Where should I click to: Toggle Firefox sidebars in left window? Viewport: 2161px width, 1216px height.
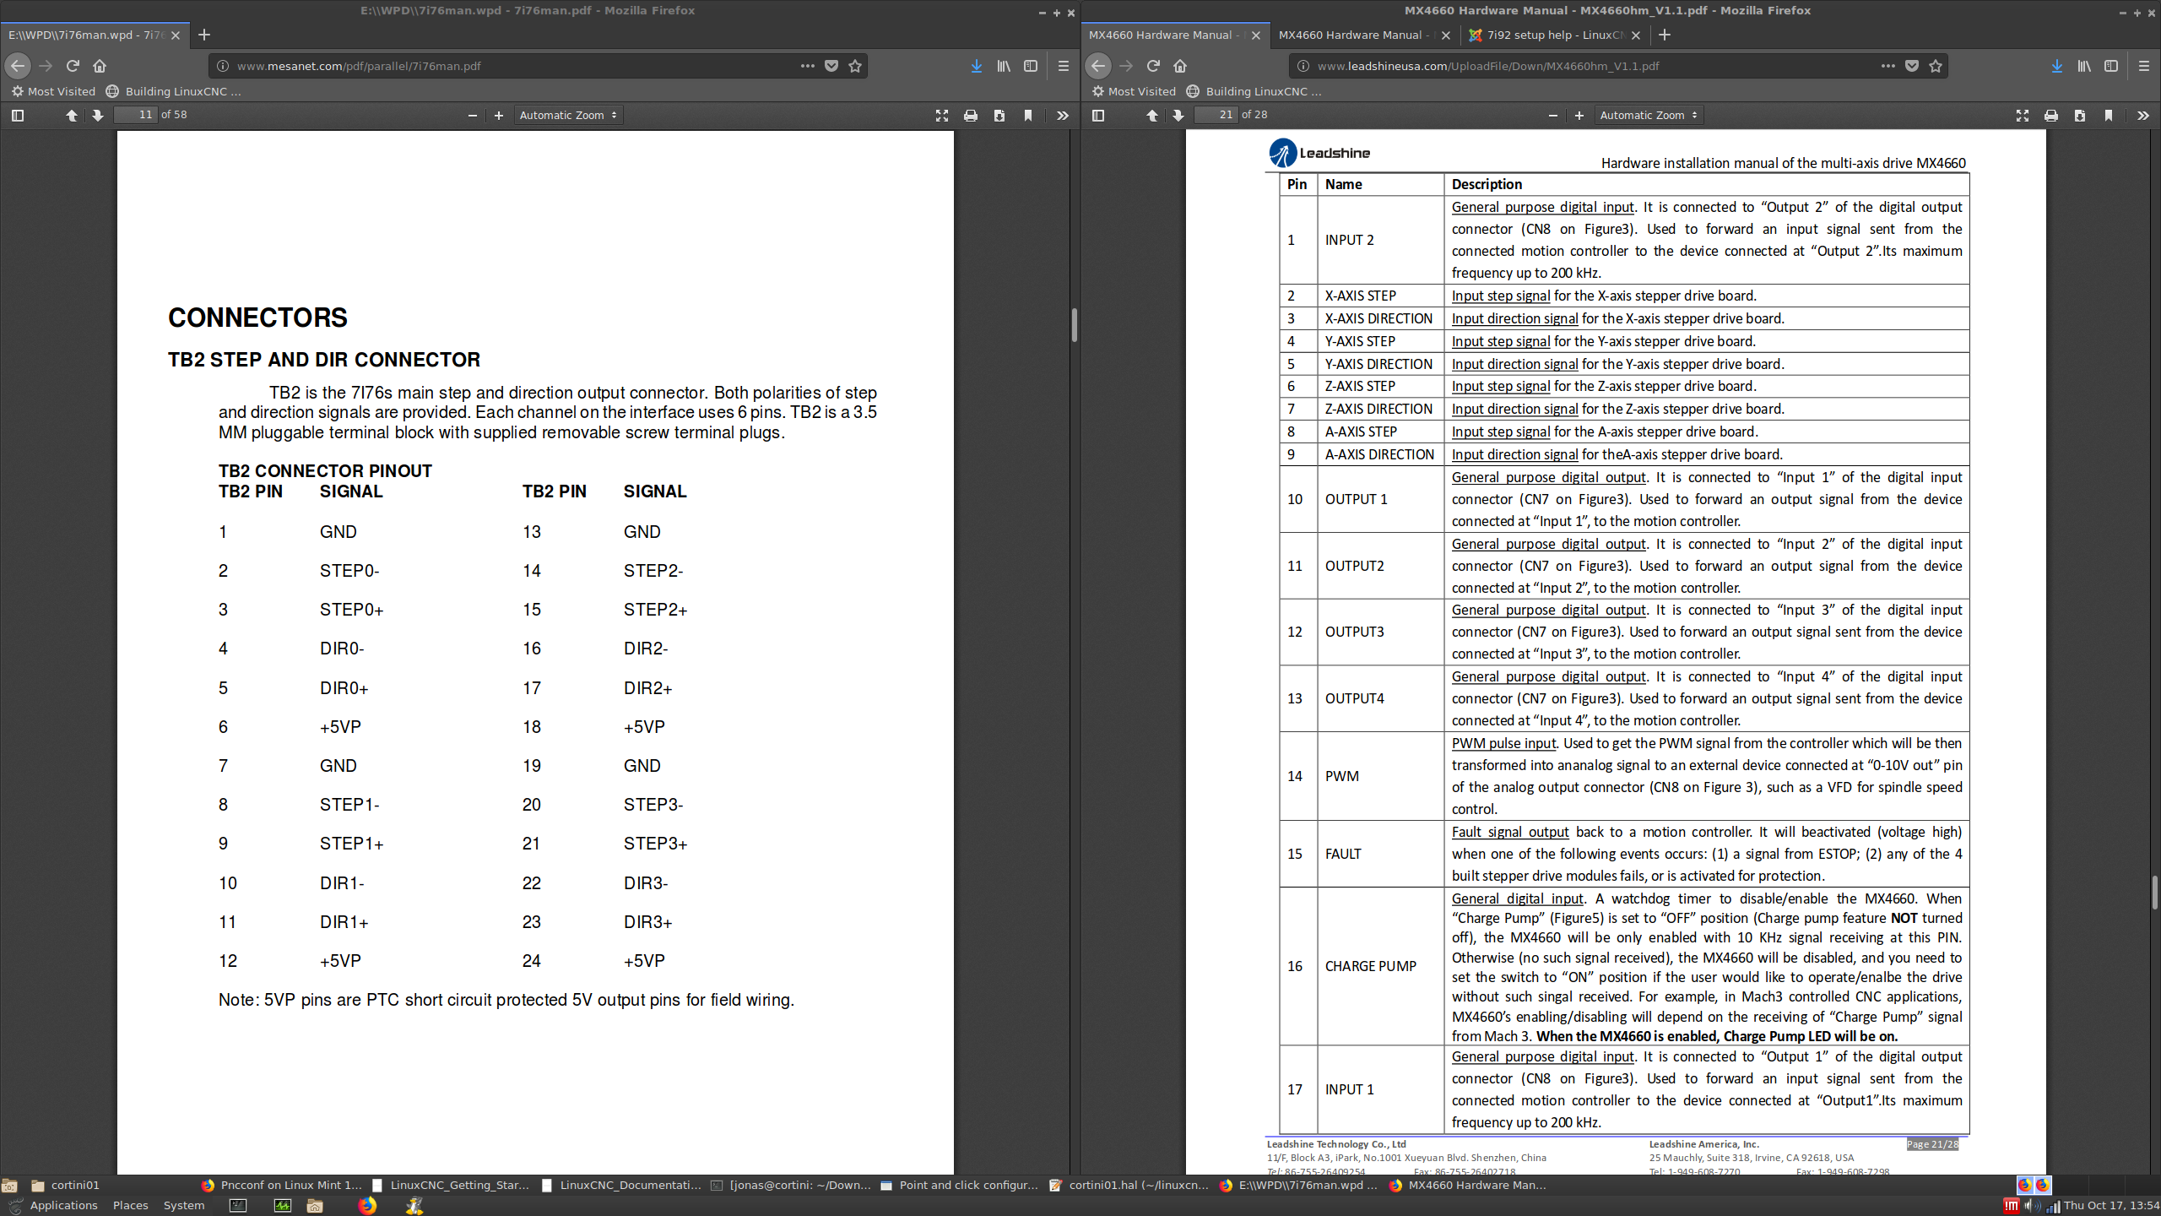point(1031,66)
